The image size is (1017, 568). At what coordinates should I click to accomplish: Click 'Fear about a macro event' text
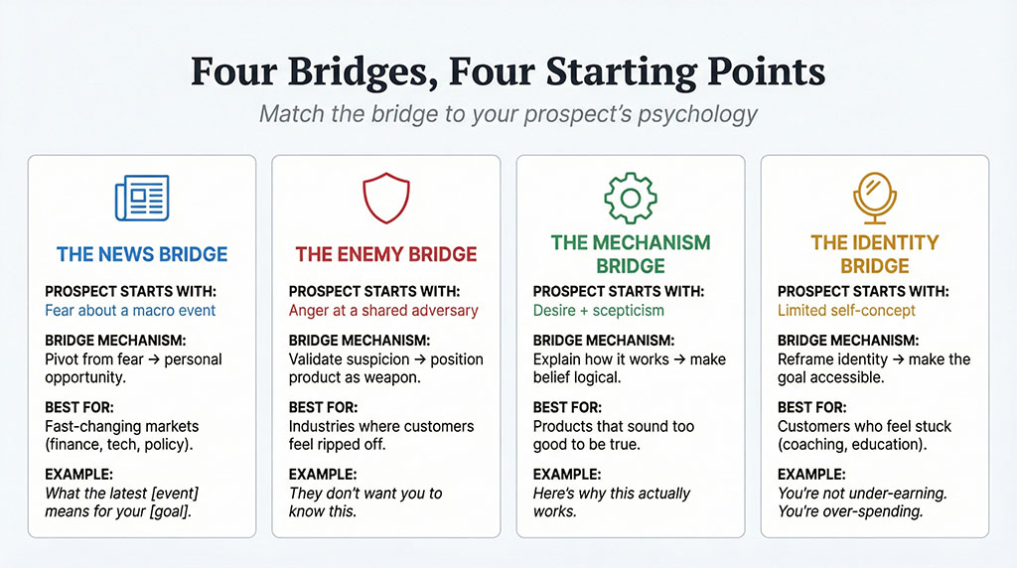(x=130, y=310)
